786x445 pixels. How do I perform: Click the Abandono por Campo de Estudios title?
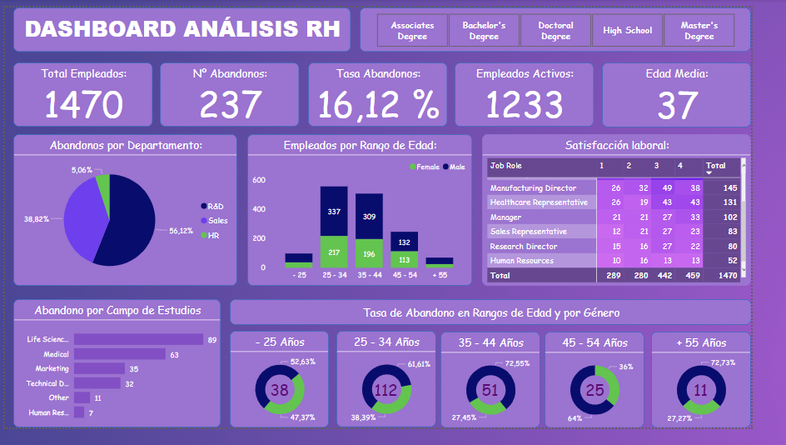coord(117,311)
